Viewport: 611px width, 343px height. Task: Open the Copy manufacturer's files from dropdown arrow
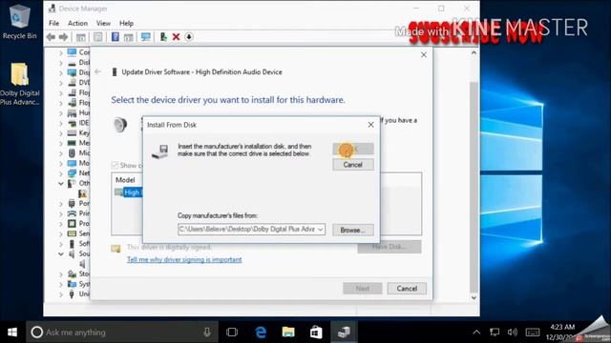pos(321,230)
